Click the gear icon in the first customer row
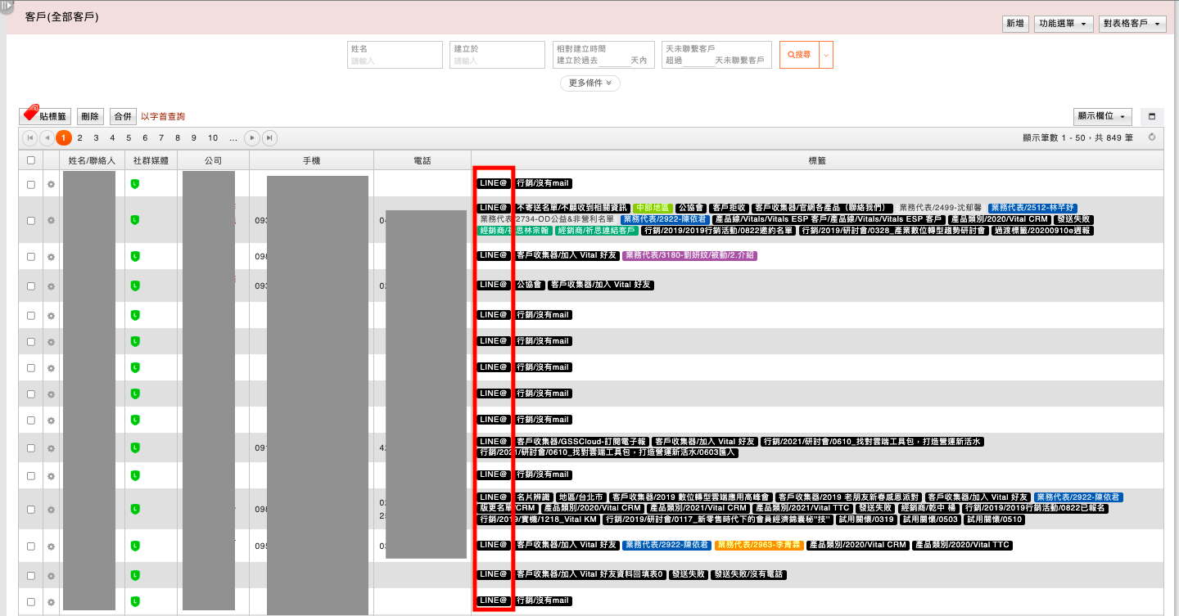Image resolution: width=1179 pixels, height=616 pixels. 51,185
